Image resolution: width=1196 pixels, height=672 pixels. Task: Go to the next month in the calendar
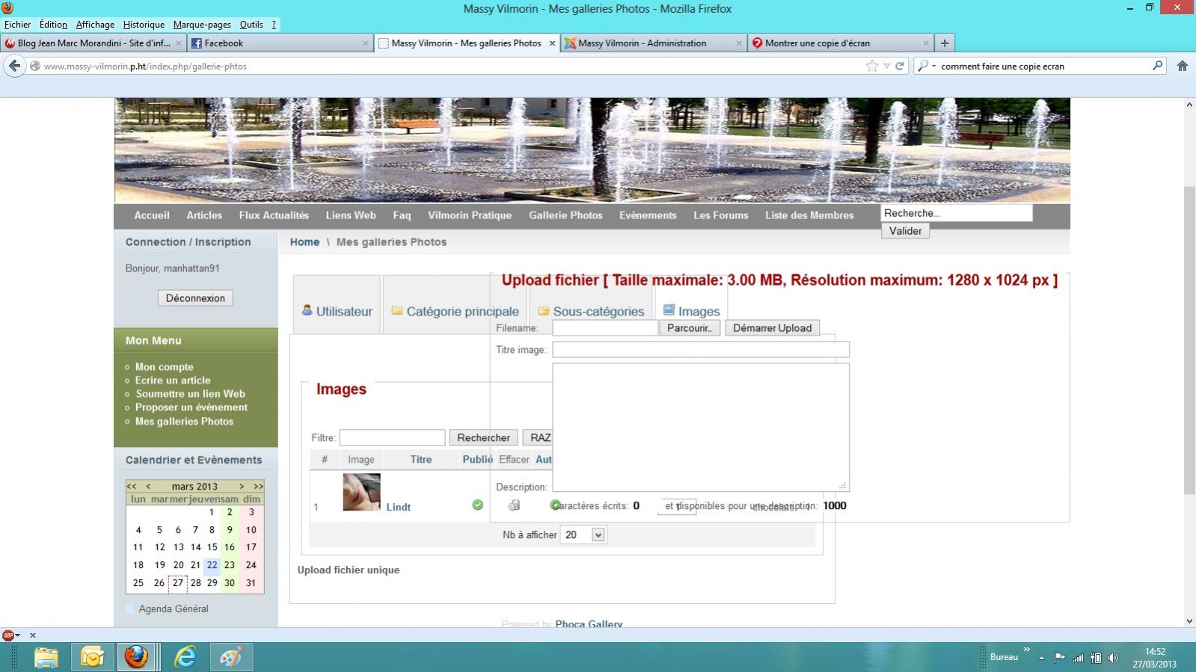(242, 486)
